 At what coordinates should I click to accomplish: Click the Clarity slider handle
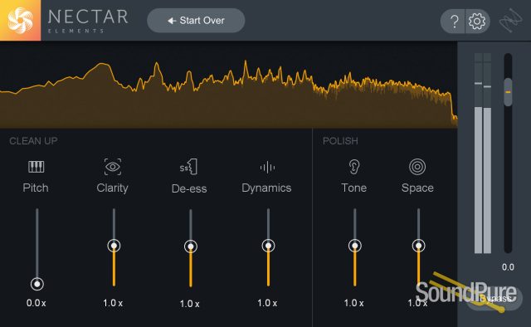click(114, 246)
